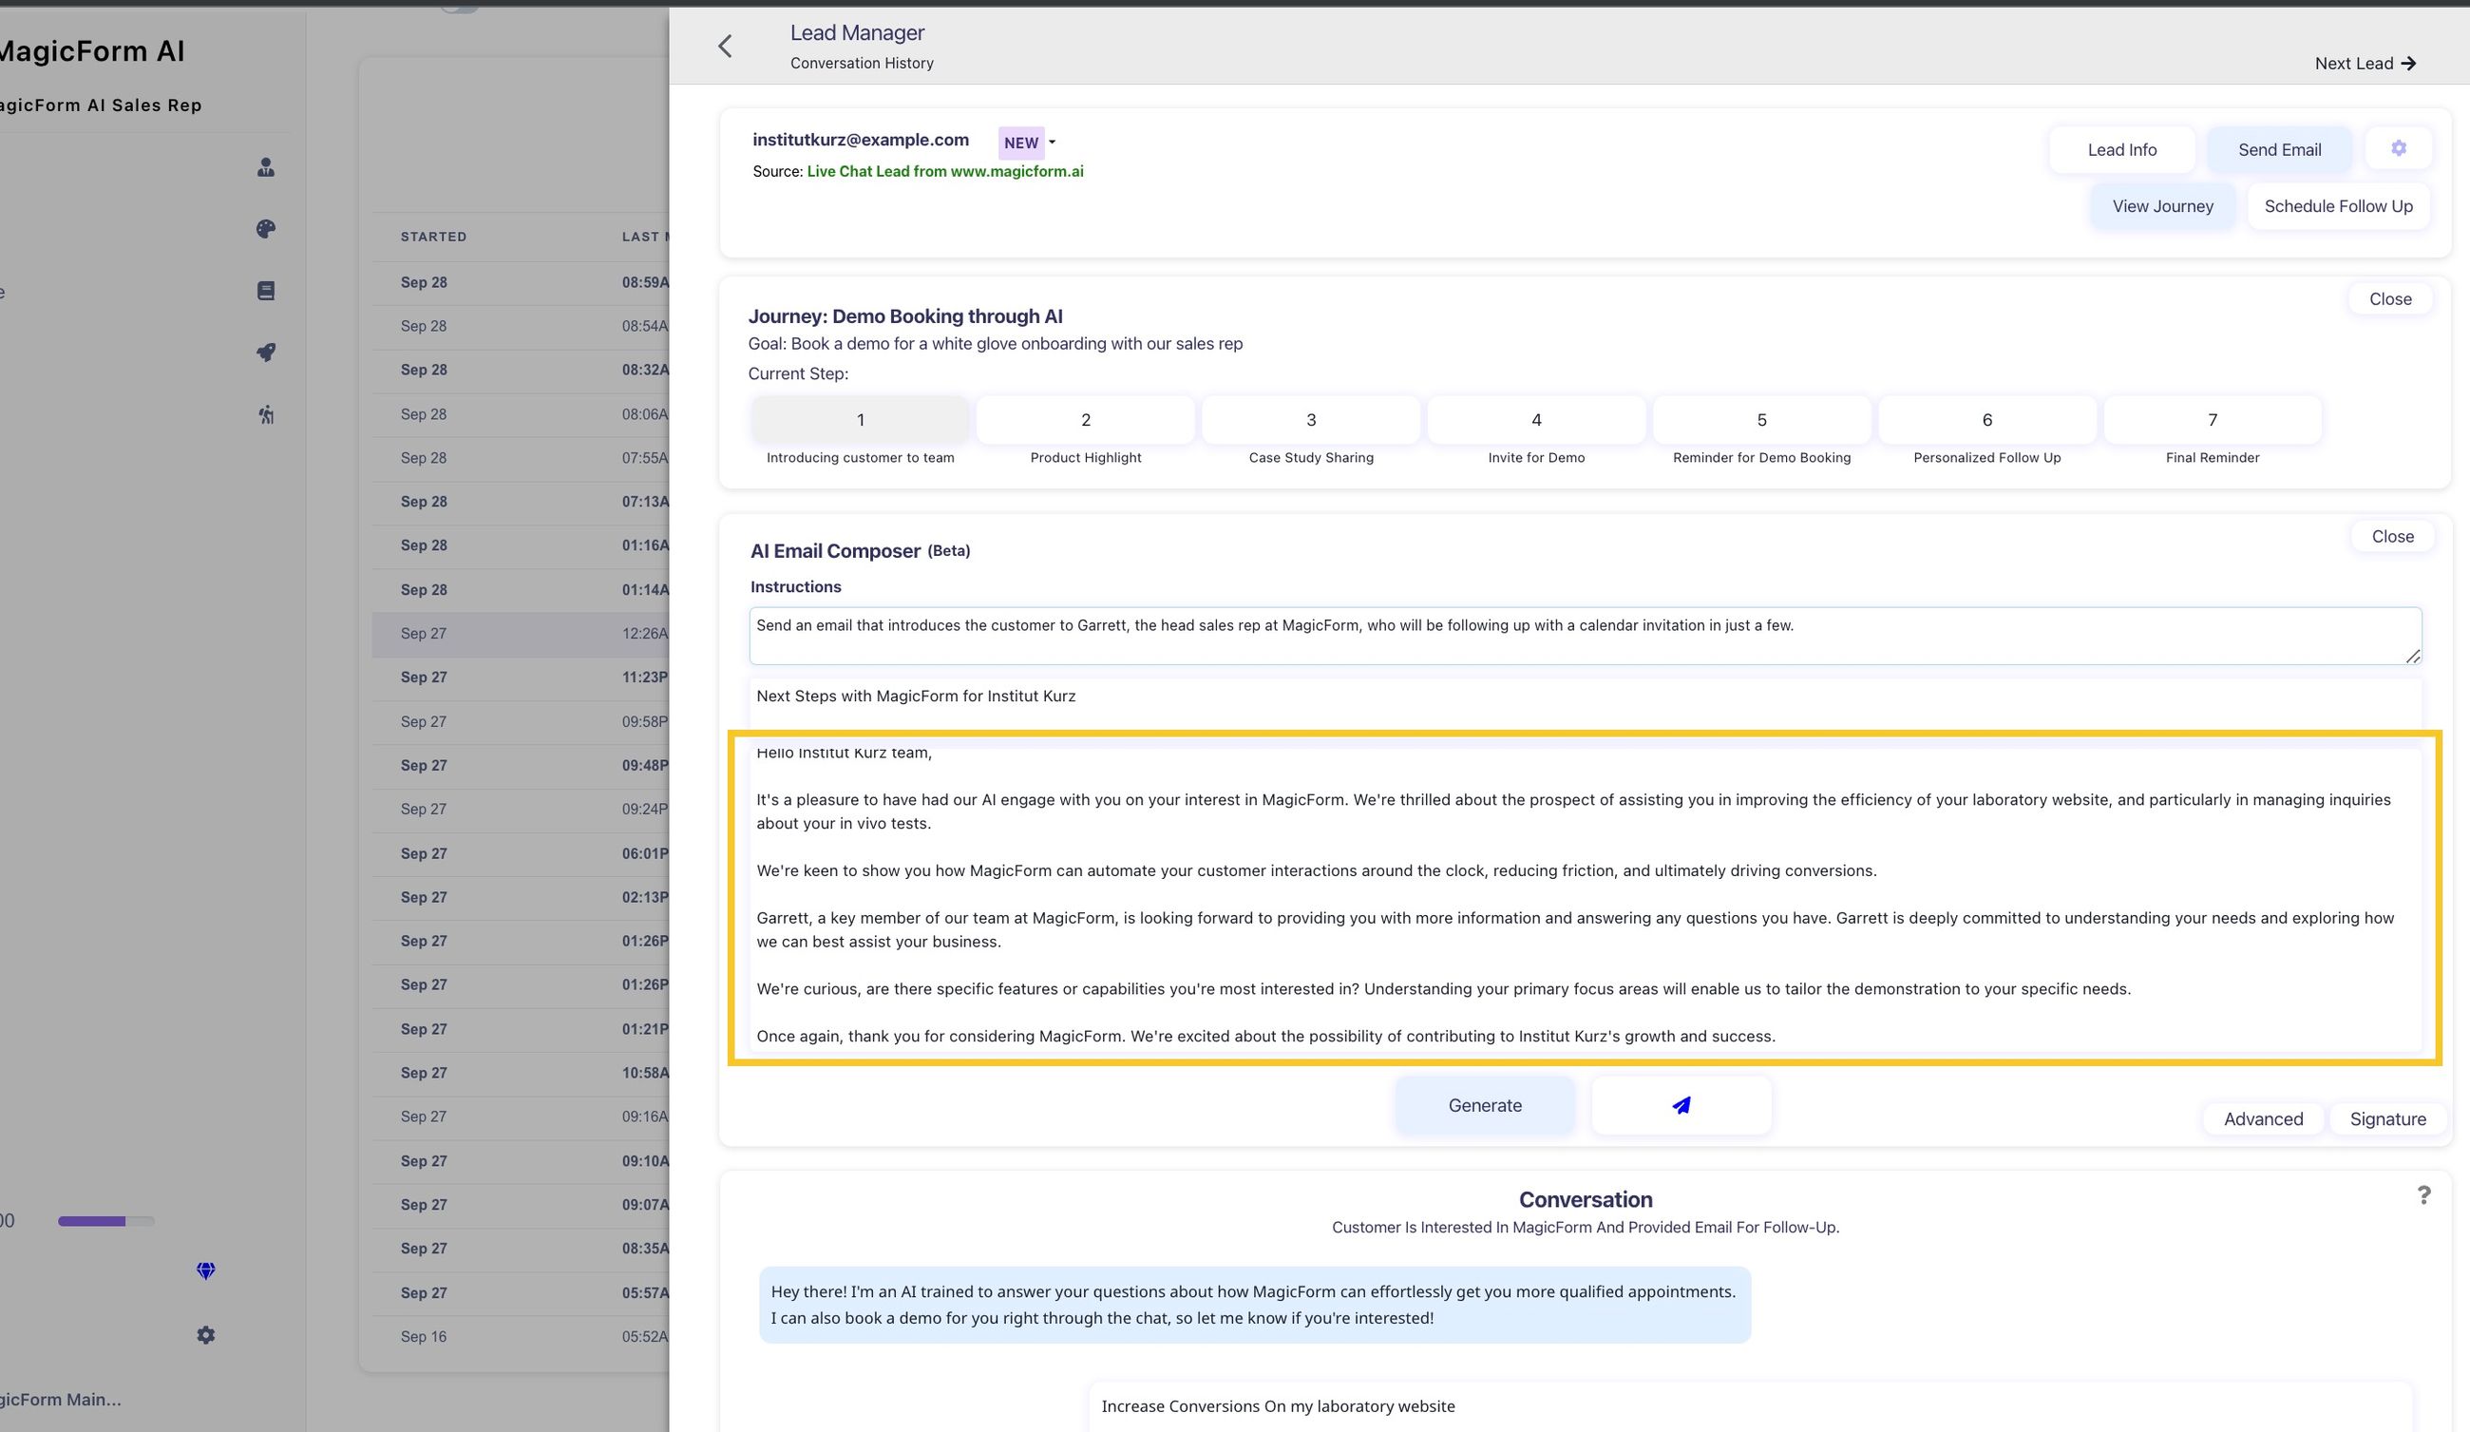The image size is (2470, 1432).
Task: Expand Advanced email options
Action: coord(2262,1118)
